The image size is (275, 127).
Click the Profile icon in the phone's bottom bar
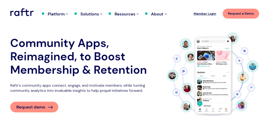226,110
